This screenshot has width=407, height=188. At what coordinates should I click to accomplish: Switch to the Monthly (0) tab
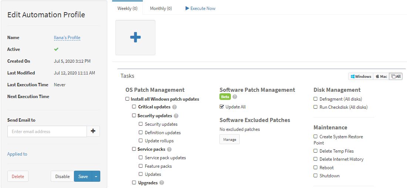coord(161,8)
